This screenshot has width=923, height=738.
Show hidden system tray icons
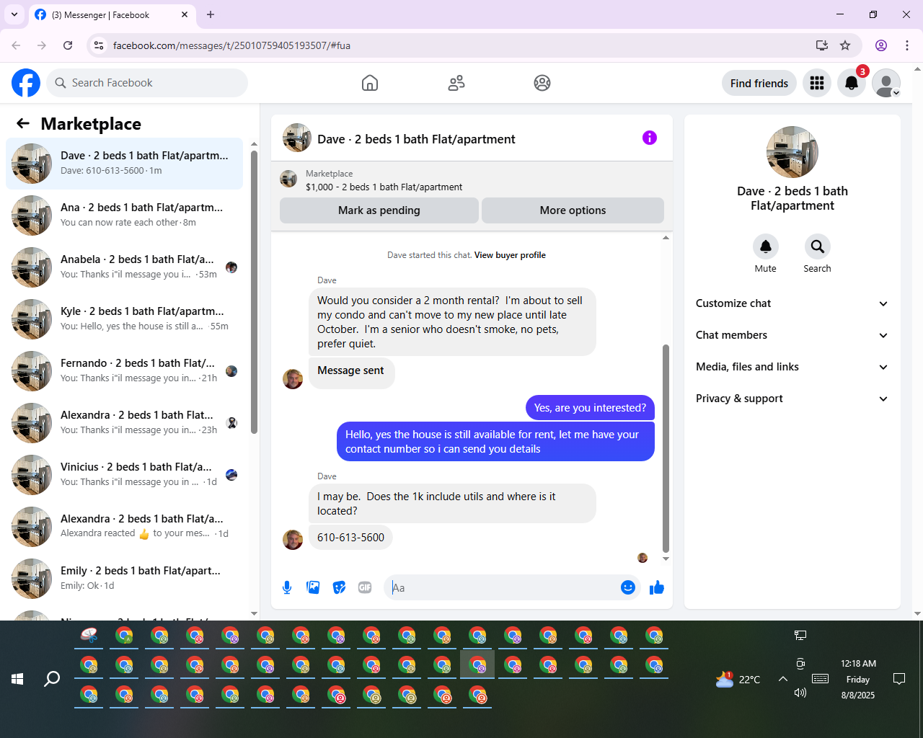(783, 679)
